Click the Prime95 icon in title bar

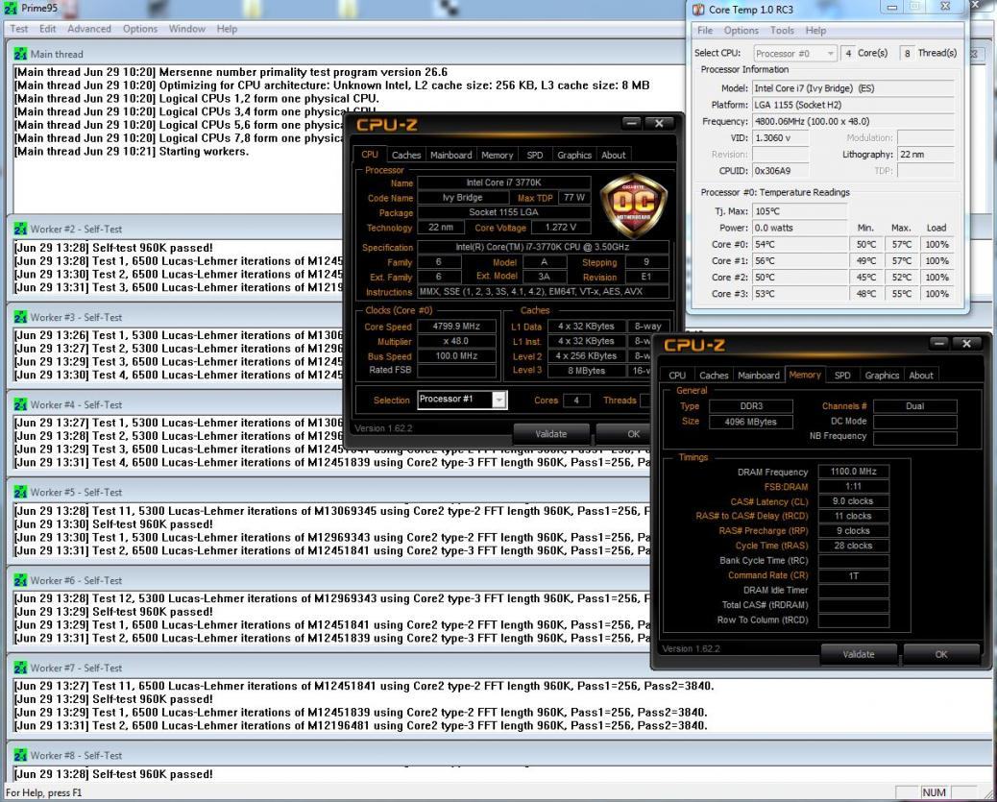[x=11, y=9]
